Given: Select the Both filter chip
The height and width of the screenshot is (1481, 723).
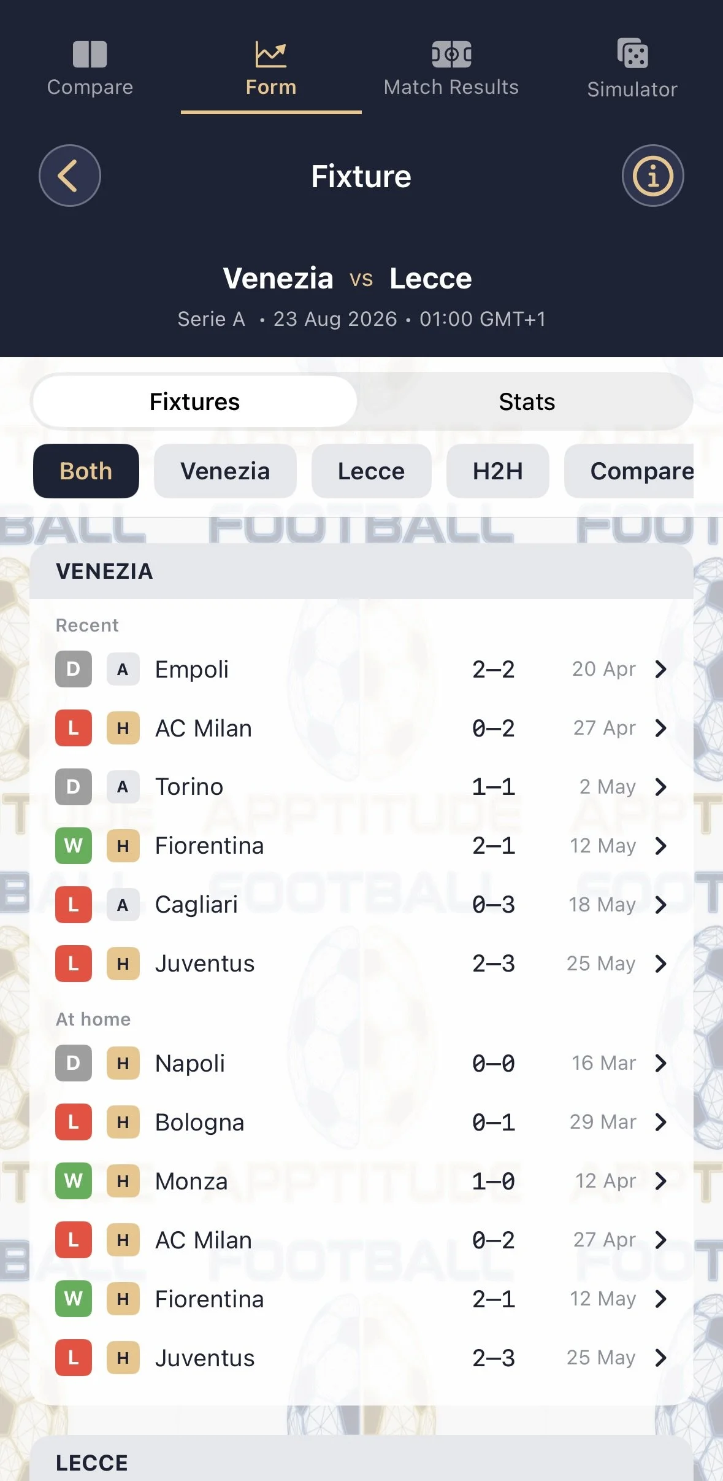Looking at the screenshot, I should [x=86, y=471].
